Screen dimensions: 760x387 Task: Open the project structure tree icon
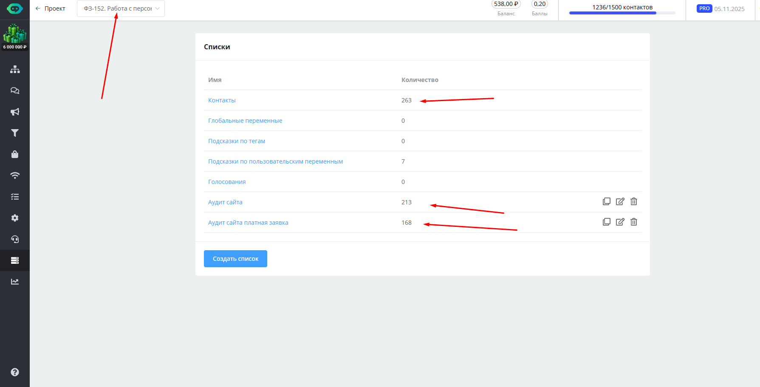[x=15, y=69]
